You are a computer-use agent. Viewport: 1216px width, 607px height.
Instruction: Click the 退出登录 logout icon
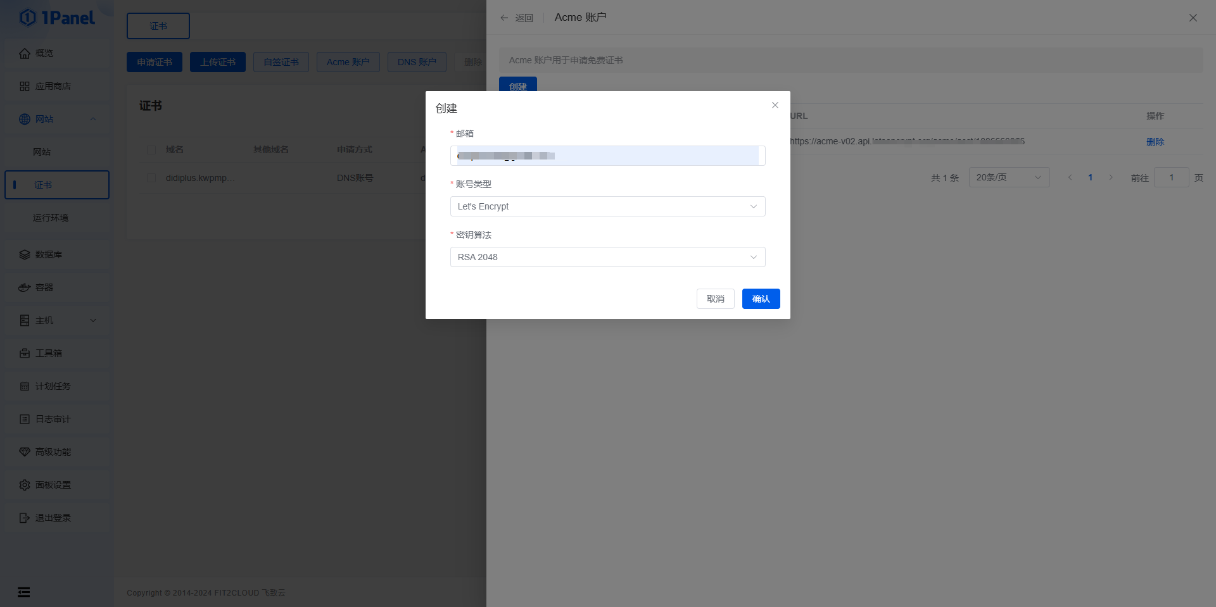click(x=25, y=518)
